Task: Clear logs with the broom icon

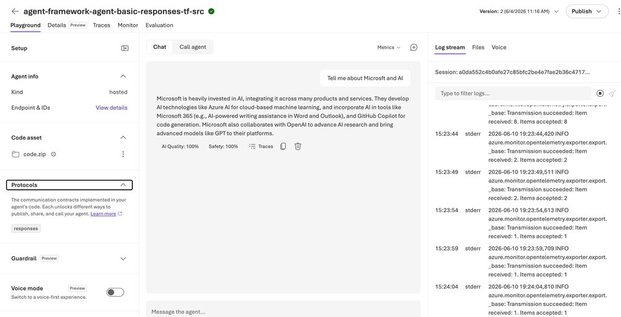Action: tap(612, 93)
